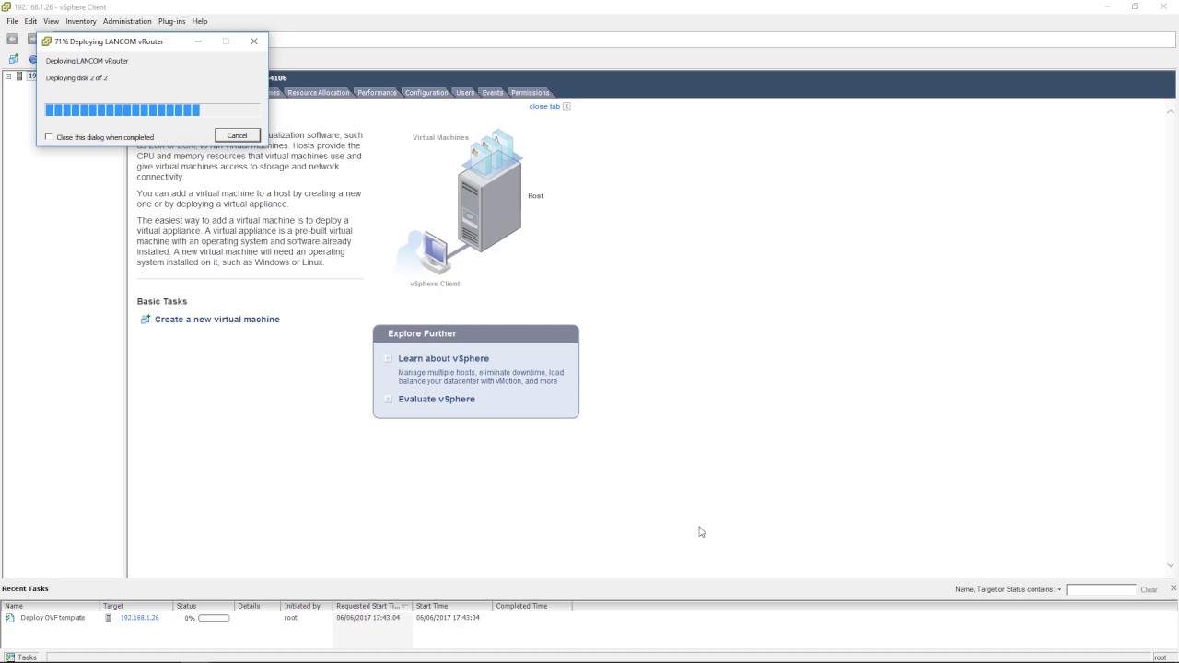This screenshot has width=1179, height=663.
Task: Click the root user indicator in status bar
Action: [x=1160, y=657]
